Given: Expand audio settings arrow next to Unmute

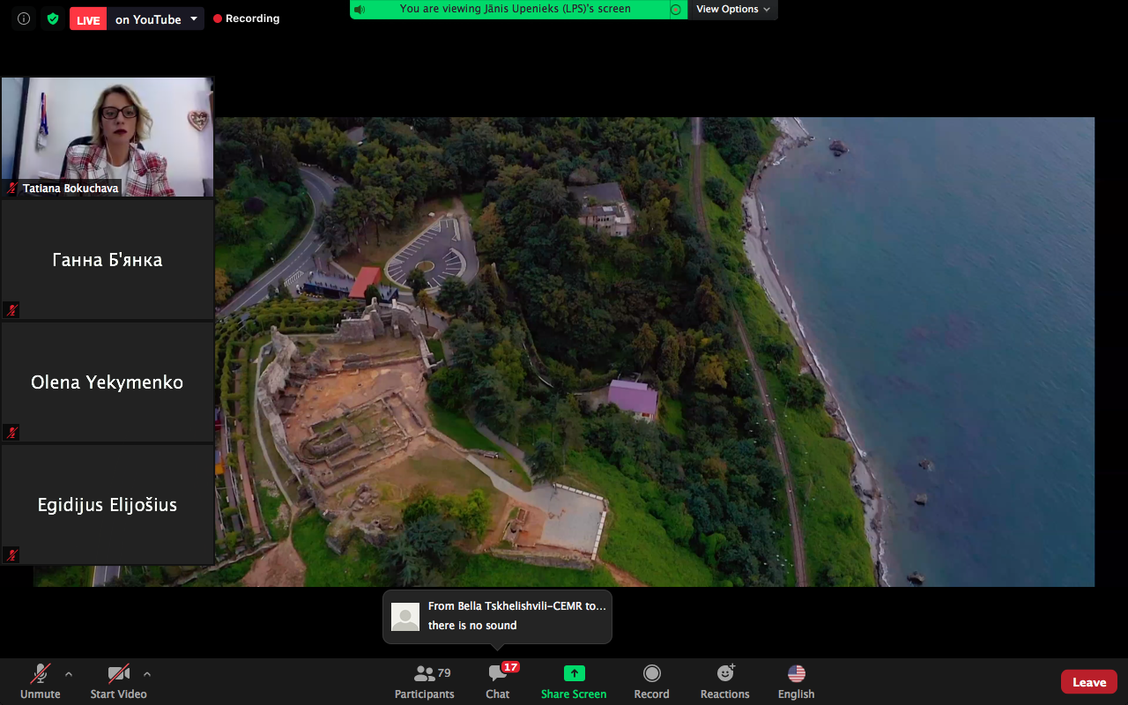Looking at the screenshot, I should pyautogui.click(x=69, y=674).
